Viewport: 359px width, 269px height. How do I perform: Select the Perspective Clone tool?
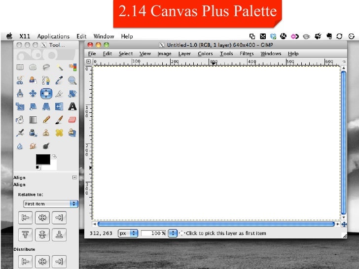[72, 133]
